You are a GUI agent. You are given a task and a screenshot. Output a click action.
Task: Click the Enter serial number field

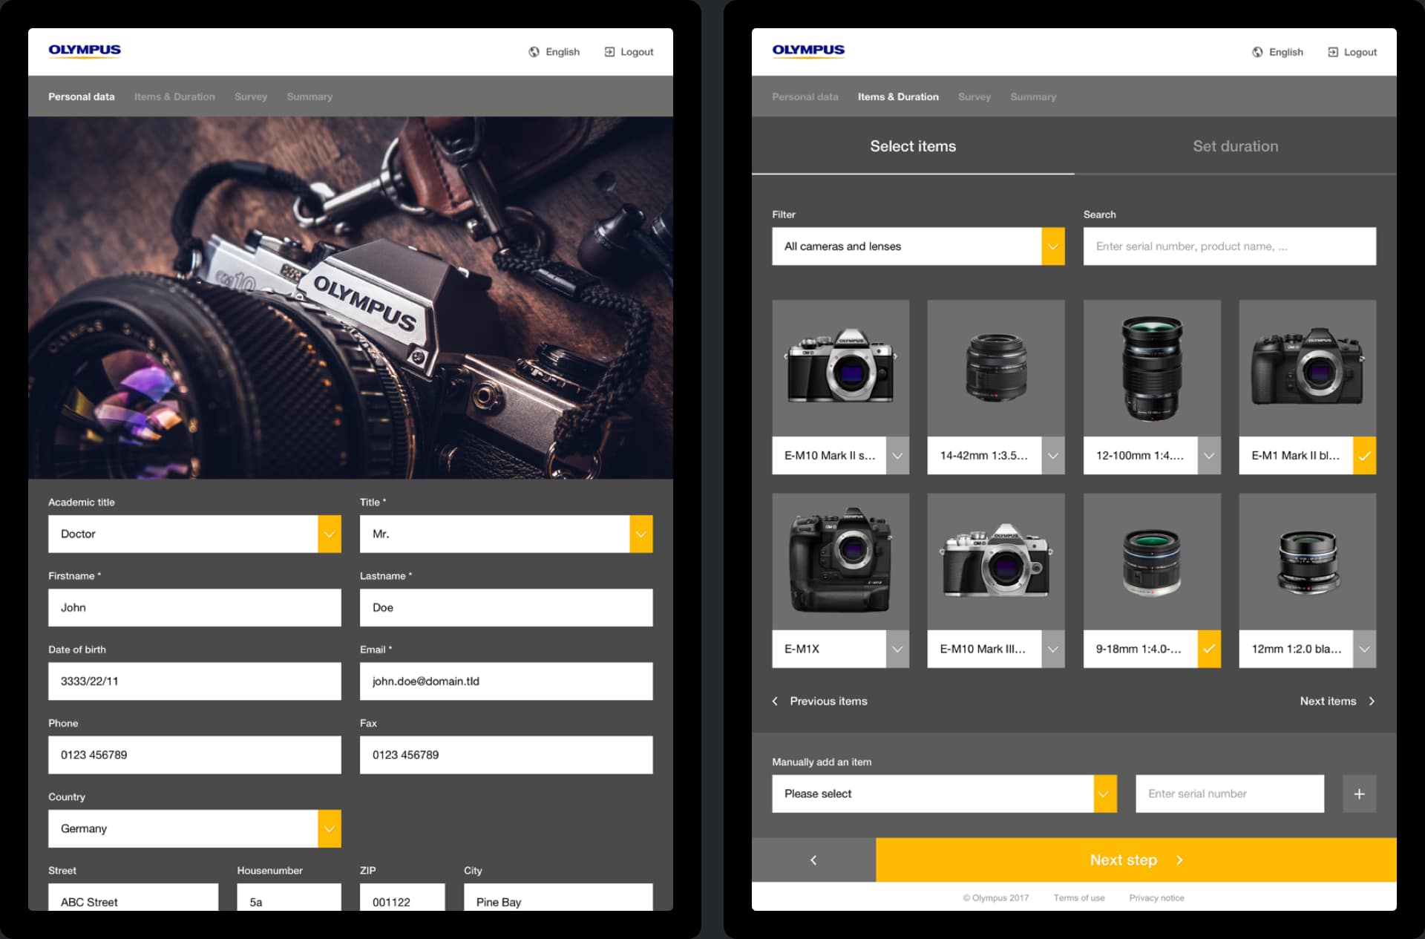1229,794
